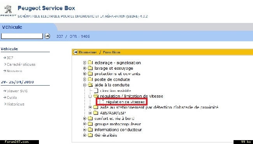Expand the protections et ouvrants node
Screen dimensions: 253x144
[x=84, y=74]
